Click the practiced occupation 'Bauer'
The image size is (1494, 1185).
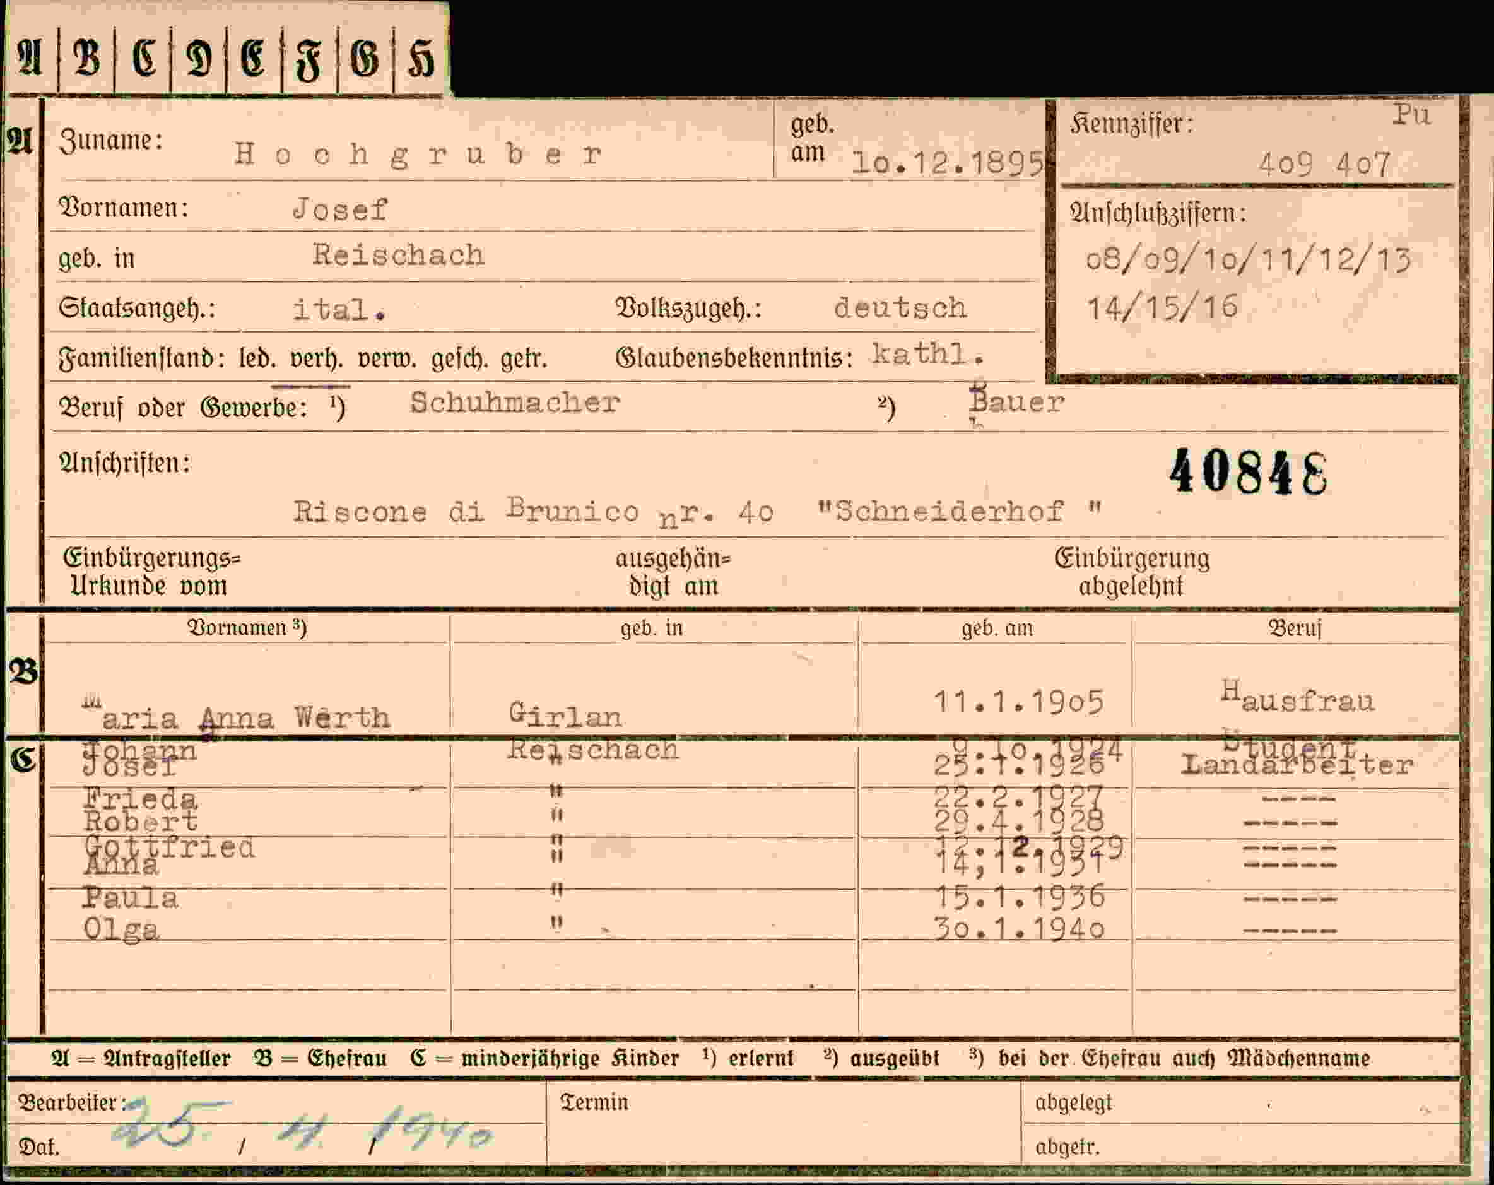[x=1016, y=402]
